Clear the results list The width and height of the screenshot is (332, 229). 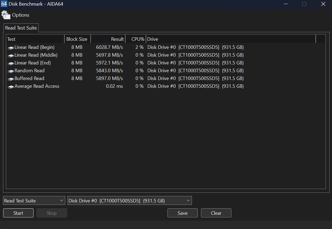coord(216,213)
